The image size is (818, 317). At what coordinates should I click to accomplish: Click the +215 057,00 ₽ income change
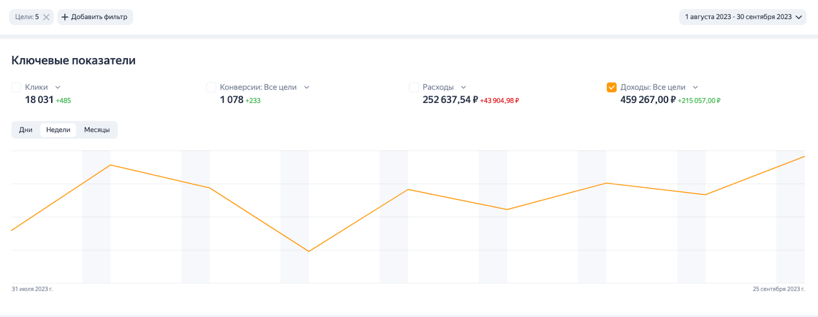(699, 101)
